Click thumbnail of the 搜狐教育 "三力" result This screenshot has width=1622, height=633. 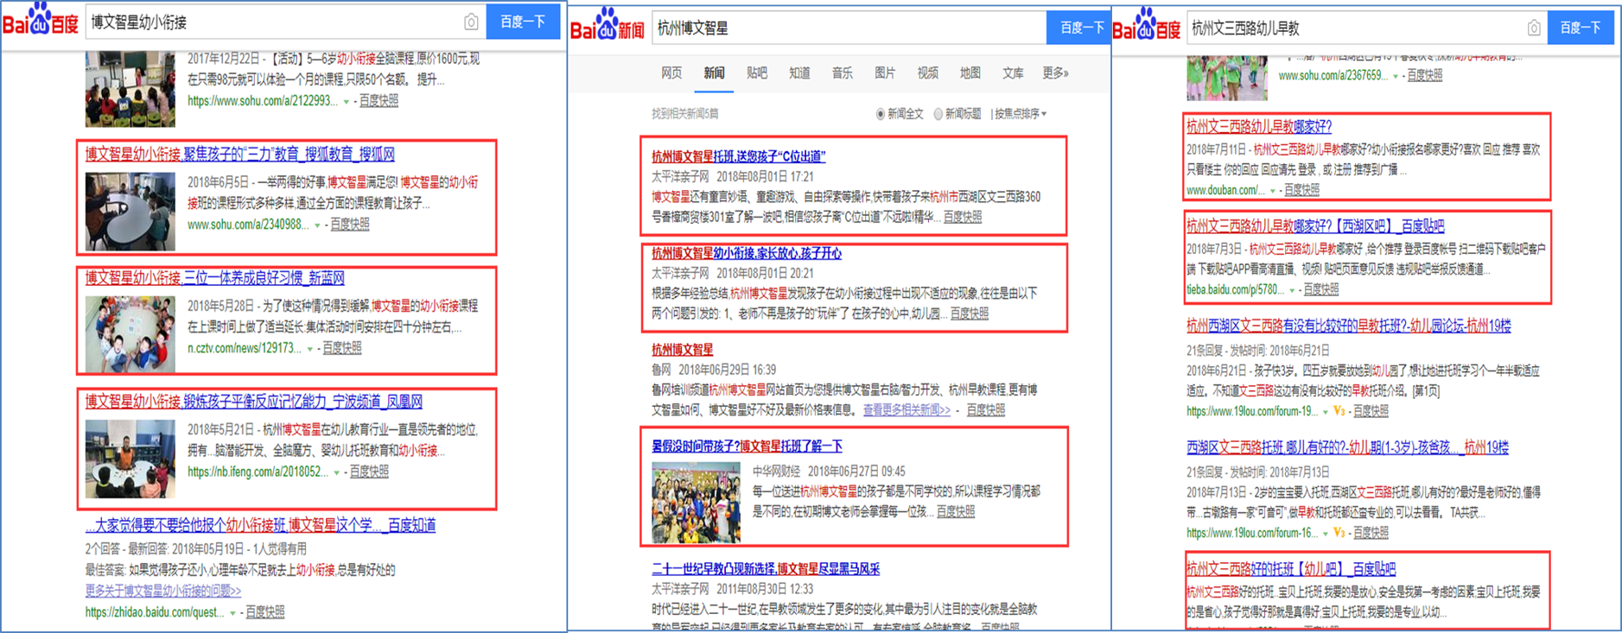130,211
